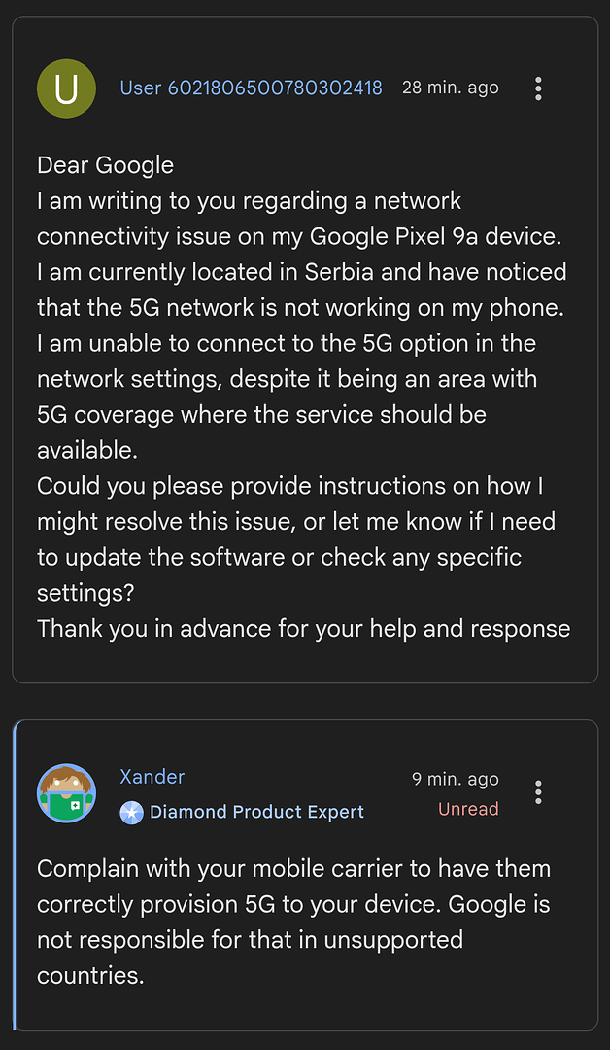Click the blue unread bar beside Xander's reply
Viewport: 610px width, 1050px height.
16,875
